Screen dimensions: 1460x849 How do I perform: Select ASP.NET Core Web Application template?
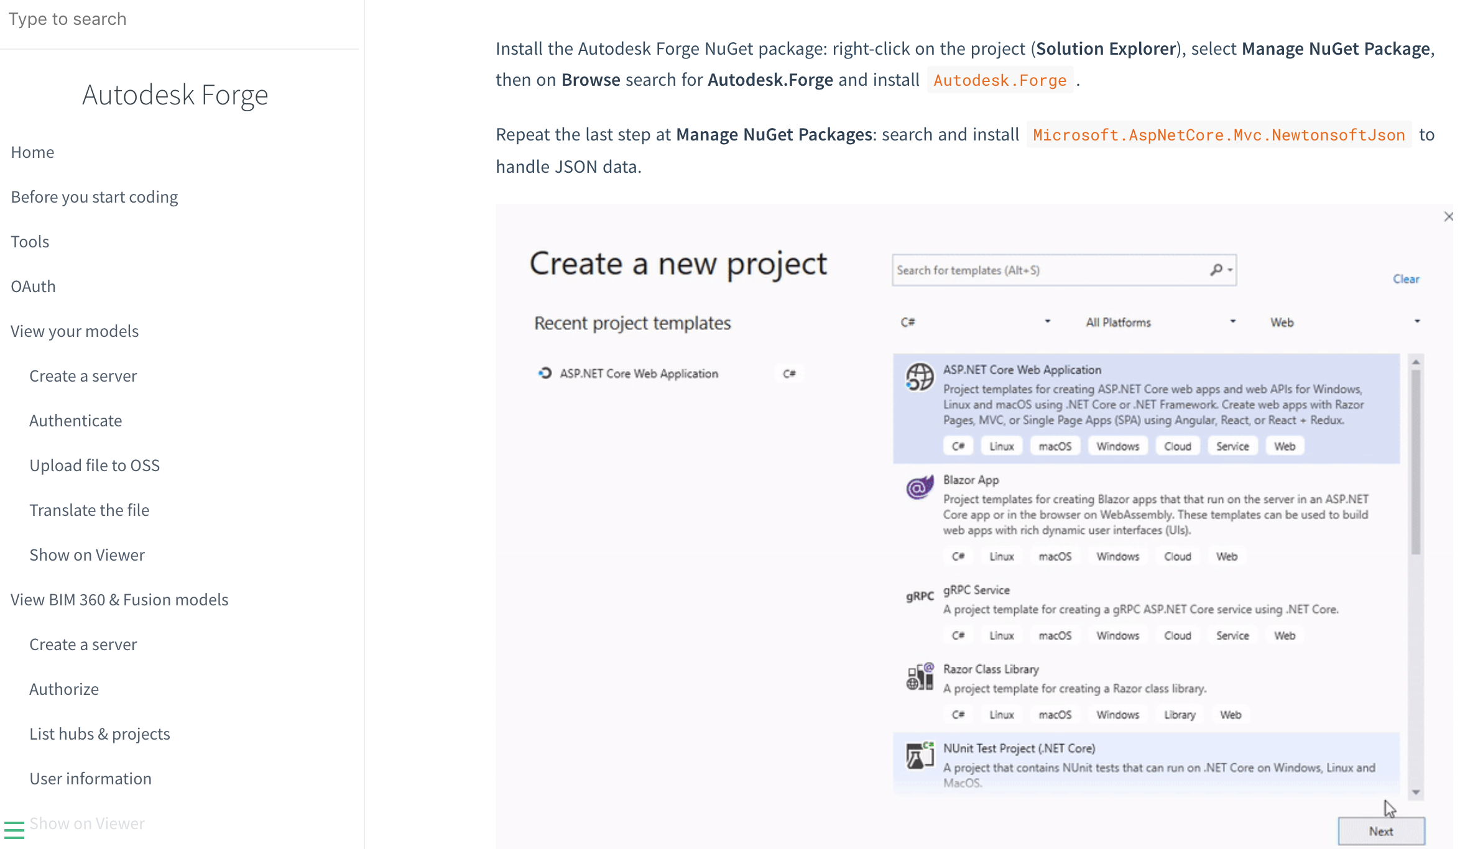pyautogui.click(x=1146, y=408)
